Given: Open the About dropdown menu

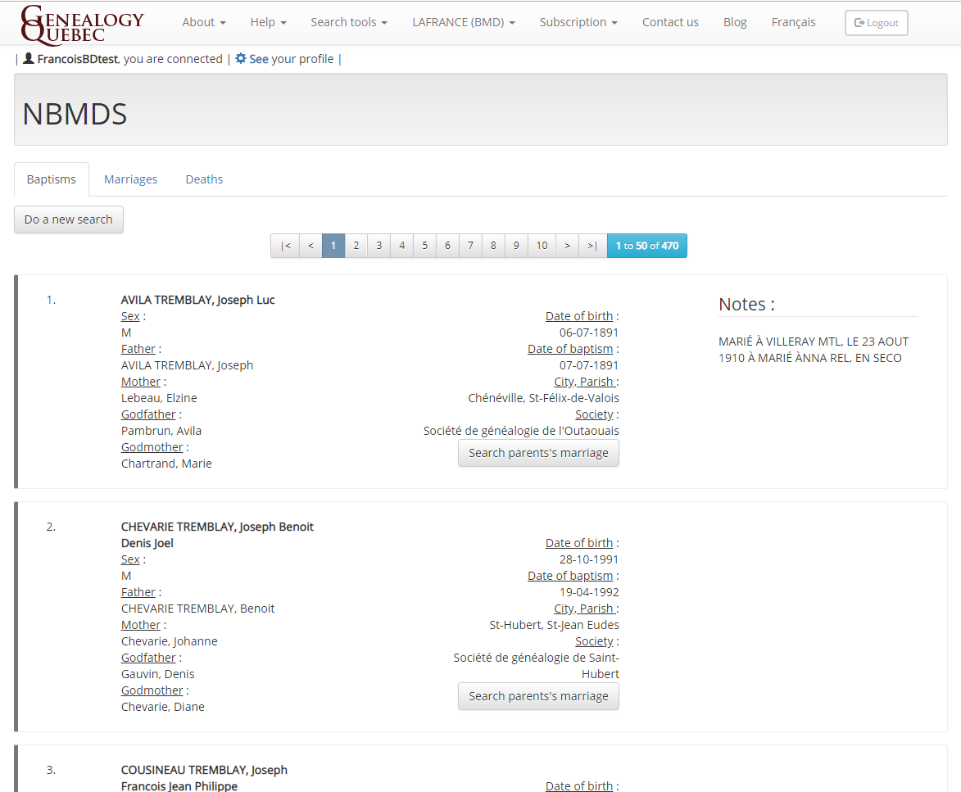Looking at the screenshot, I should click(x=204, y=22).
